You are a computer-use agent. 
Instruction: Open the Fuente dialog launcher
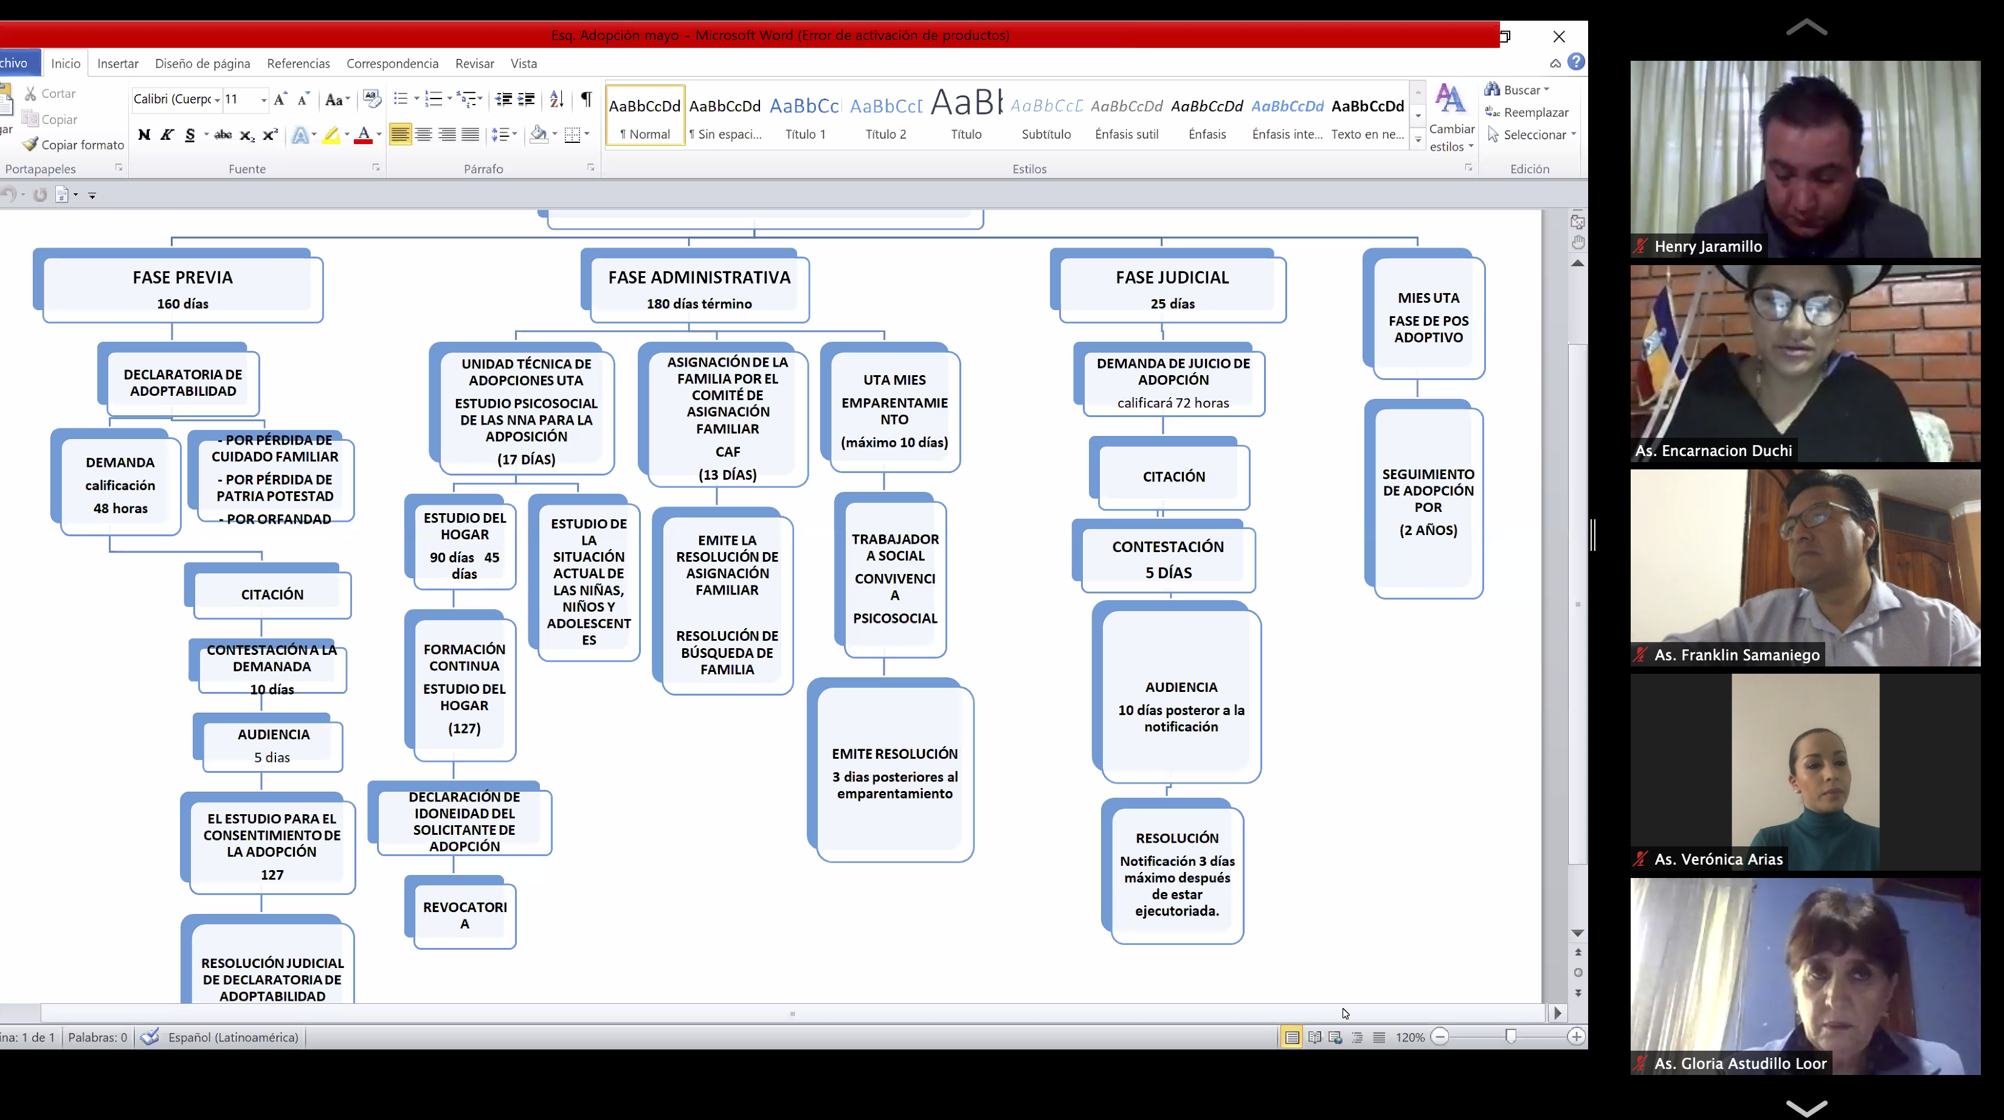[x=376, y=168]
